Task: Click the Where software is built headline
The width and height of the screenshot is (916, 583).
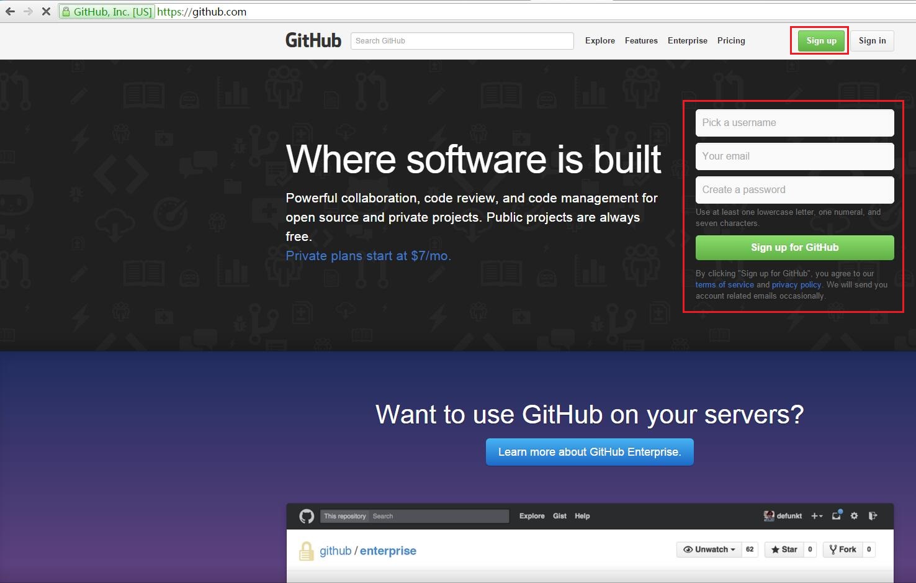Action: pos(474,159)
